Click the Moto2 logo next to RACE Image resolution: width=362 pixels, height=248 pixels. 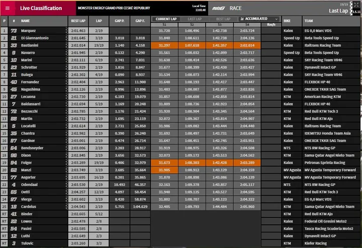[218, 9]
